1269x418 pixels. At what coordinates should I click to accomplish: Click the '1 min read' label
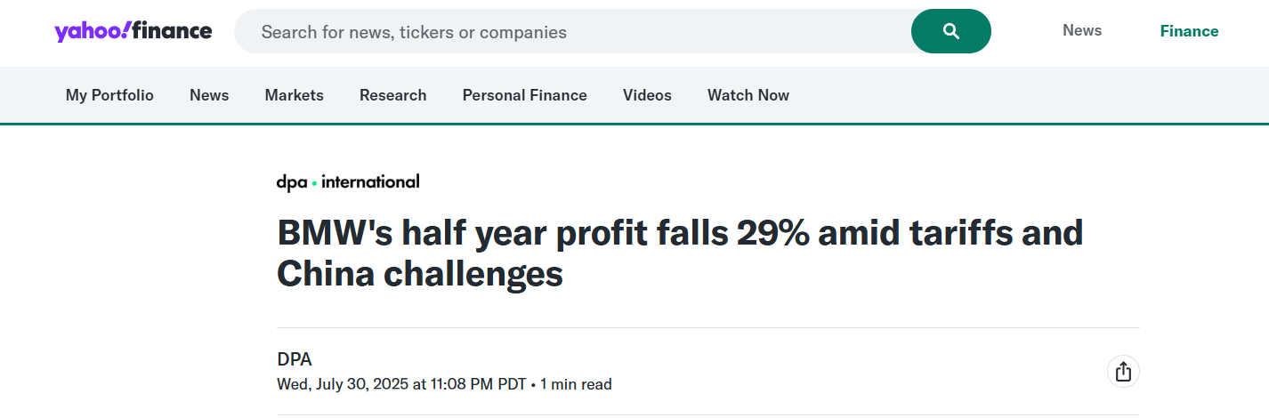pos(576,384)
